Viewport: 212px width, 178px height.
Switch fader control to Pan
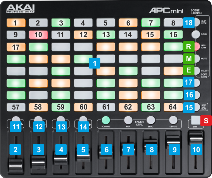pos(128,119)
